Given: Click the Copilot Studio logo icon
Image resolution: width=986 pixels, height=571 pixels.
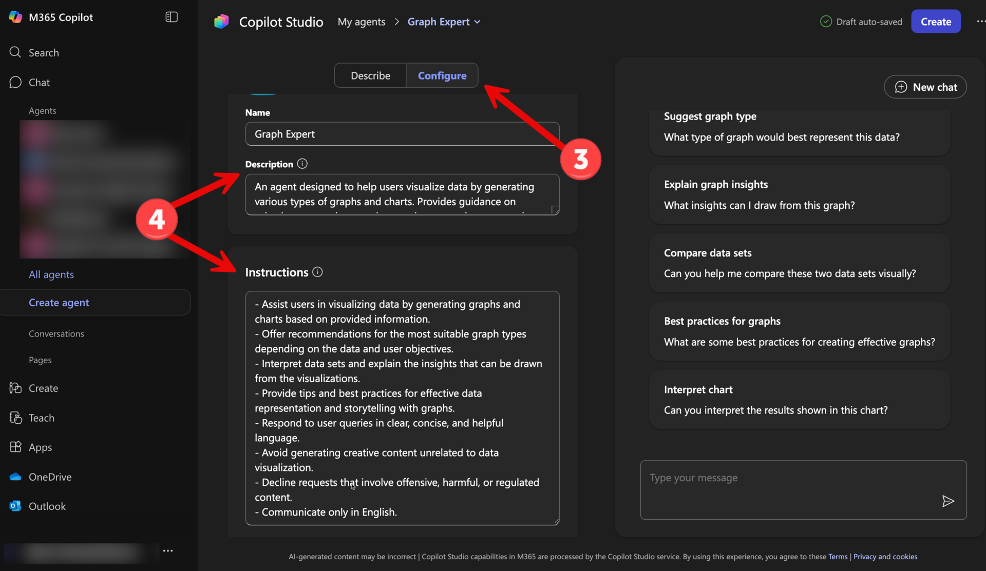Looking at the screenshot, I should [x=221, y=22].
